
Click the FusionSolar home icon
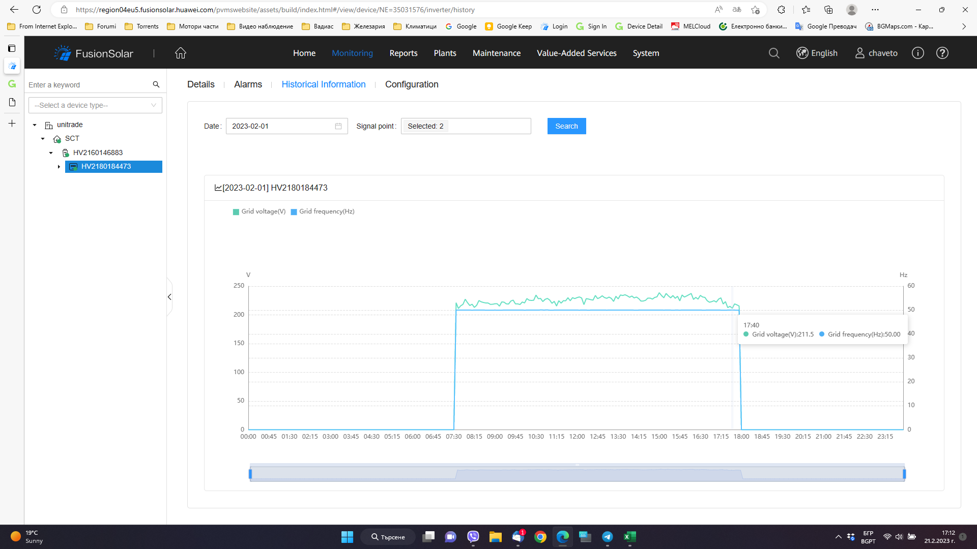pyautogui.click(x=181, y=53)
